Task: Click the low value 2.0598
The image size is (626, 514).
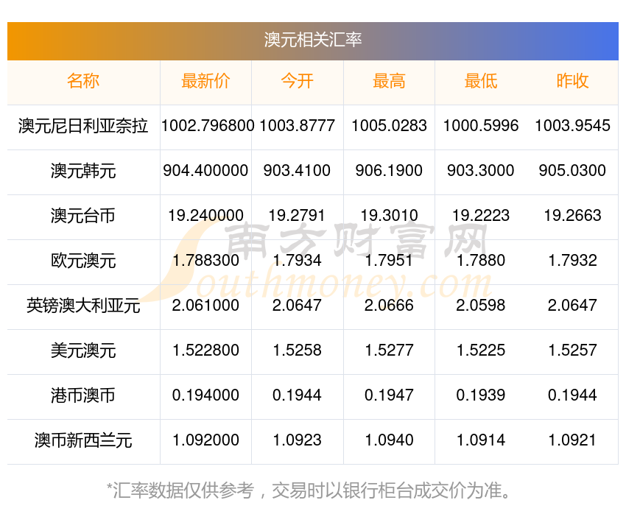Action: click(481, 306)
